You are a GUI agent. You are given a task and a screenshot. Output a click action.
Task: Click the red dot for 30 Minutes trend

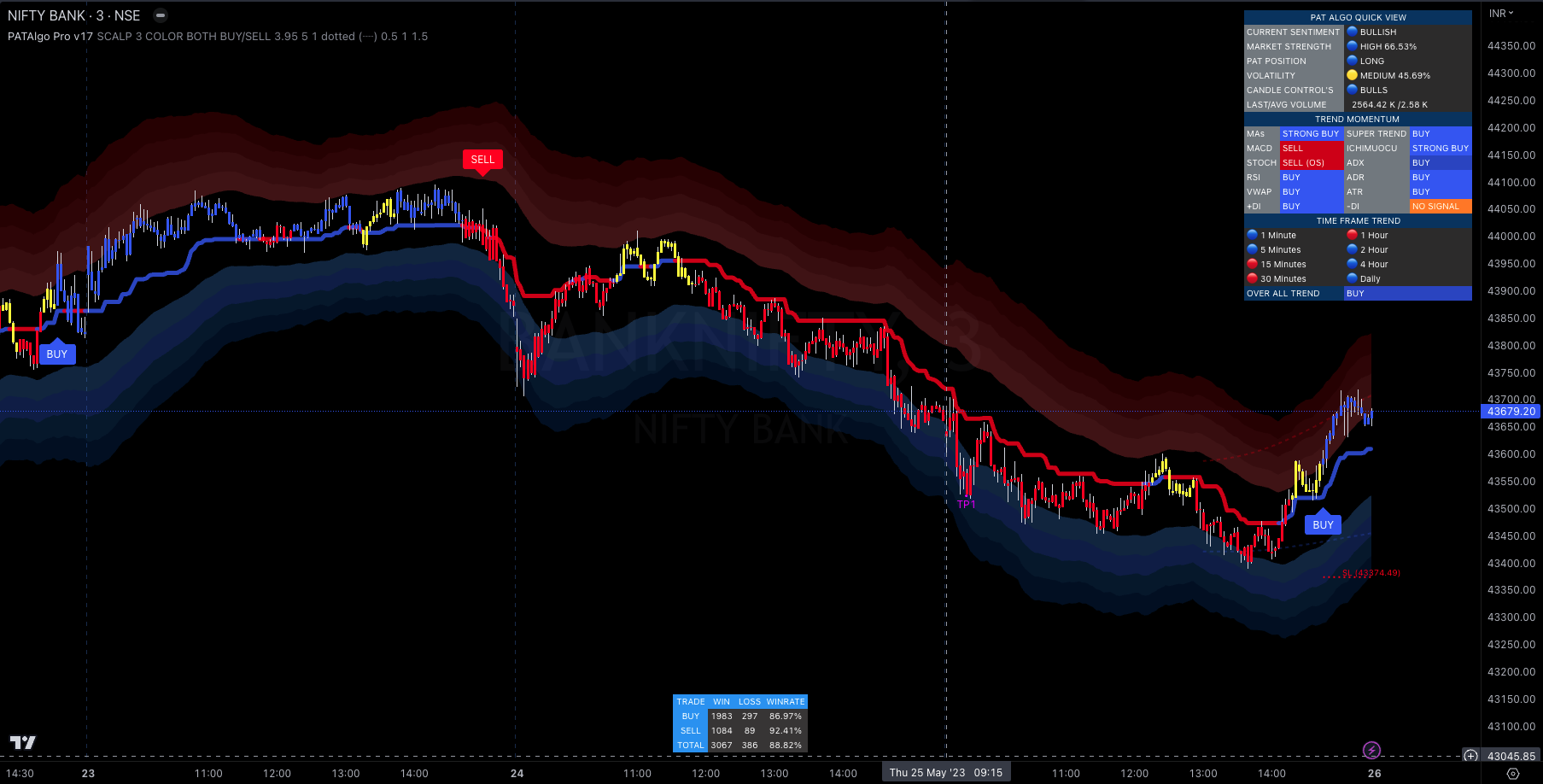coord(1253,278)
